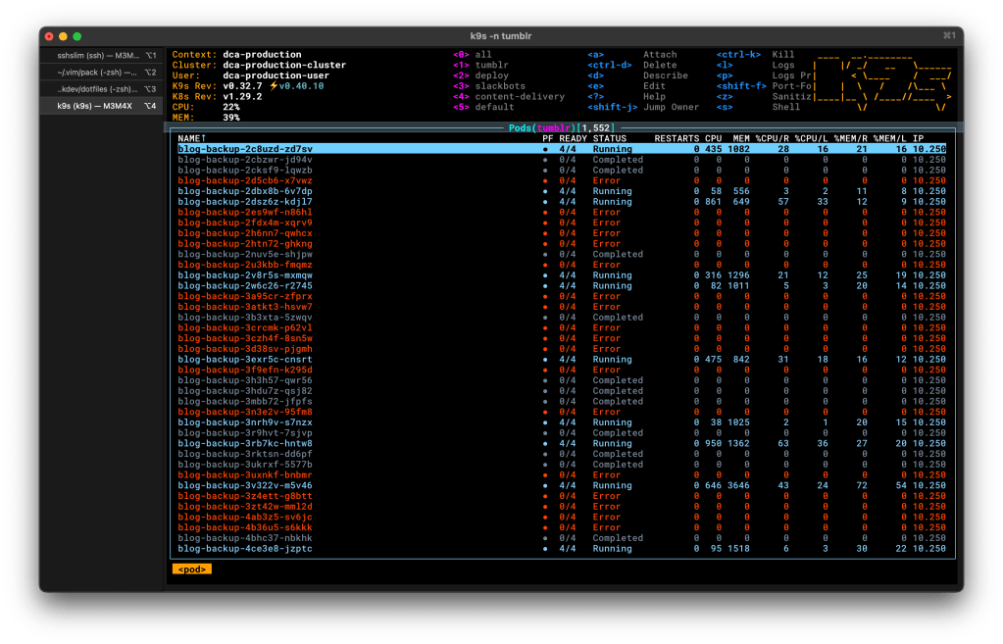Click the NAME column sort arrow
This screenshot has height=644, width=1003.
pyautogui.click(x=204, y=138)
